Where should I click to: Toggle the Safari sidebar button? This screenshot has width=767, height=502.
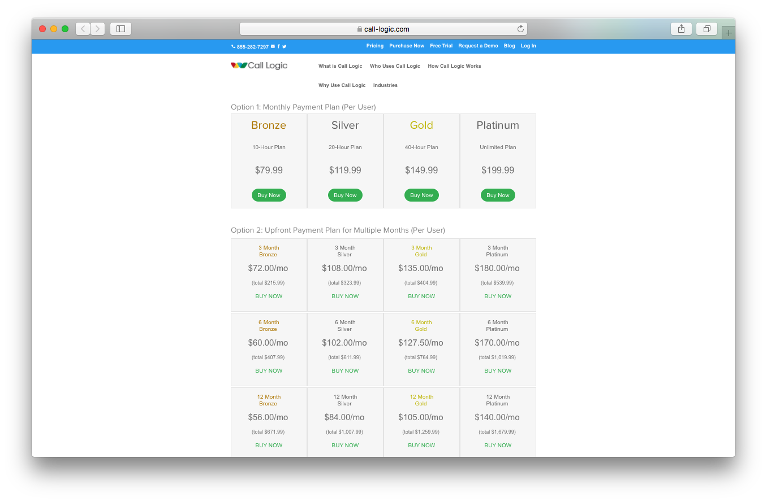[120, 29]
